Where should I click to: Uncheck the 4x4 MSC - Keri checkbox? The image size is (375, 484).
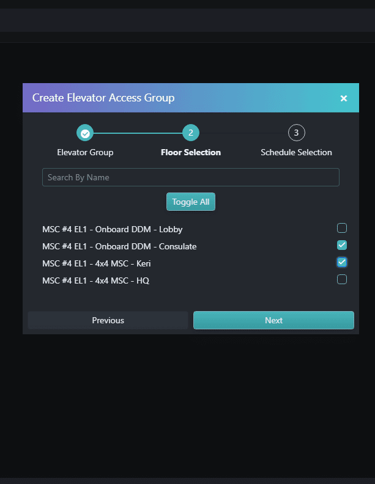[342, 262]
